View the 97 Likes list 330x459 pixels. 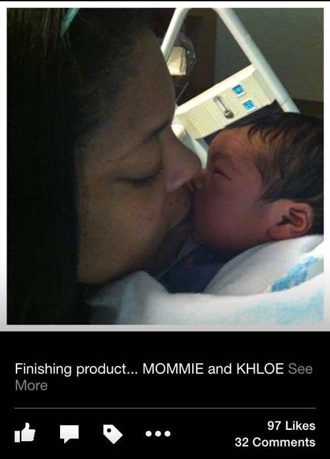tap(291, 425)
